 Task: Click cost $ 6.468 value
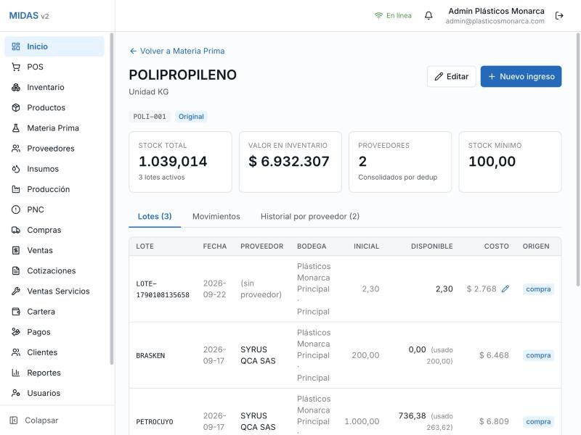coord(494,355)
